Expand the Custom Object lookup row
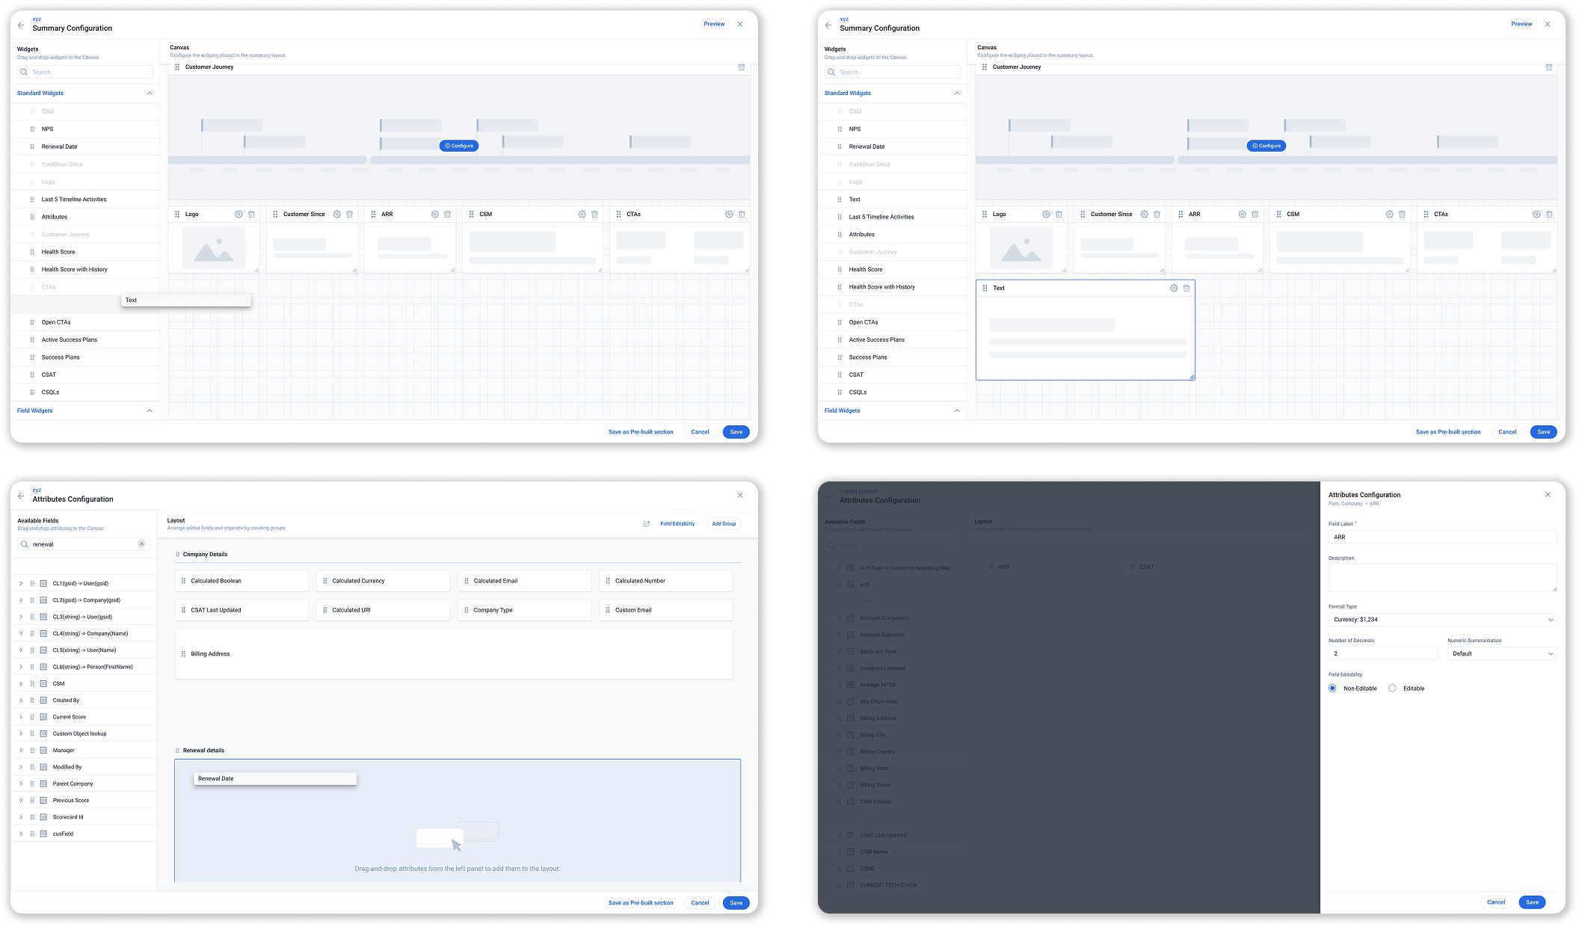Image resolution: width=1579 pixels, height=927 pixels. [21, 734]
